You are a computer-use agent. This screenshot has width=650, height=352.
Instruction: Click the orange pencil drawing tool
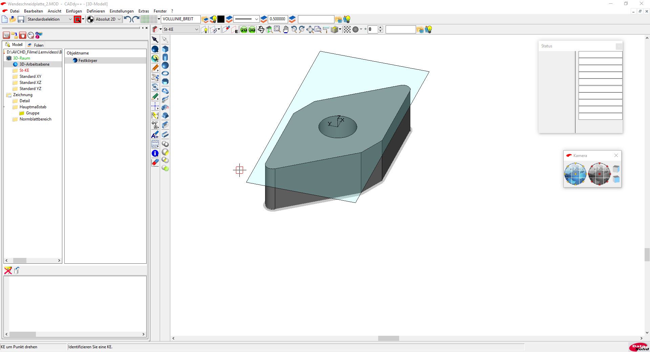[x=155, y=68]
